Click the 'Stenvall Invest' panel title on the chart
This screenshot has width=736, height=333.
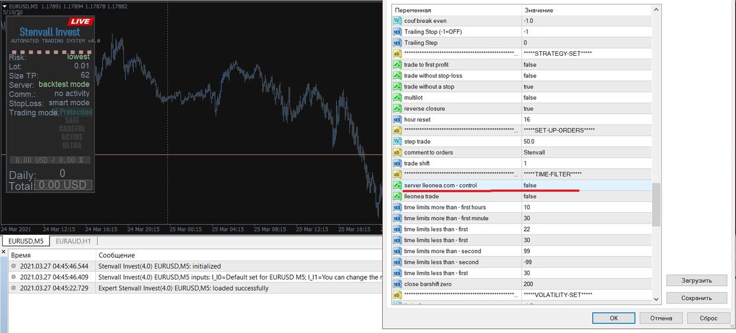point(50,32)
